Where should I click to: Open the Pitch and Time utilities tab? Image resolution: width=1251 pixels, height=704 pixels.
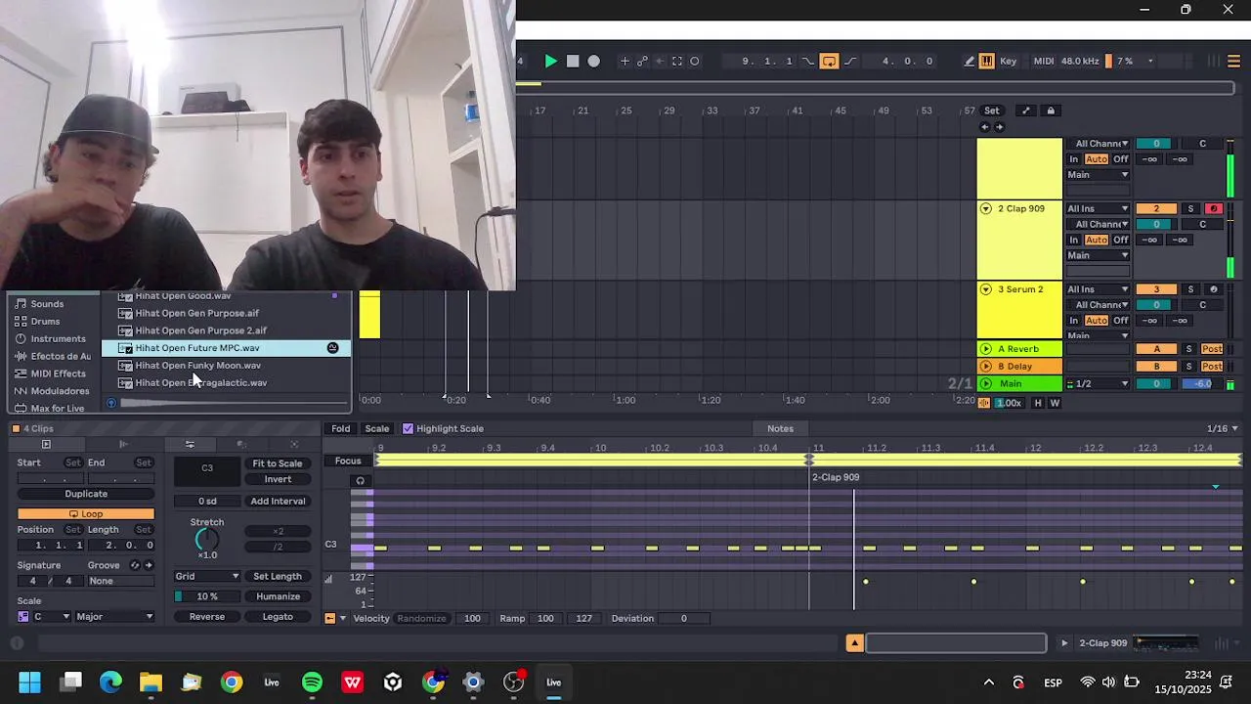click(190, 445)
